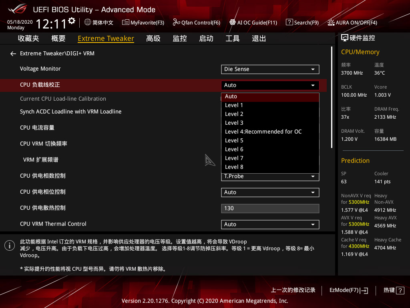Screen dimensions: 410x308
Task: Click the CPU 供电散热控制 value field showing 130
Action: click(x=270, y=208)
